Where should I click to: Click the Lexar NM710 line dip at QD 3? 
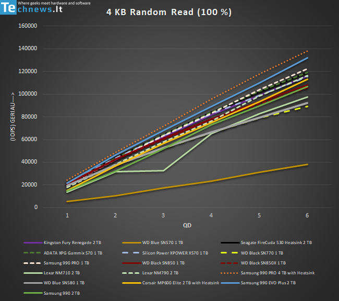coord(163,171)
